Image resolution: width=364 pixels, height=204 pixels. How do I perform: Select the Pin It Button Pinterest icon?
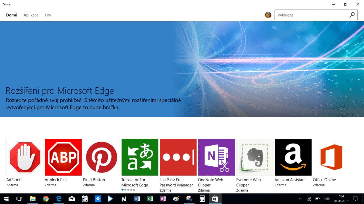(102, 157)
